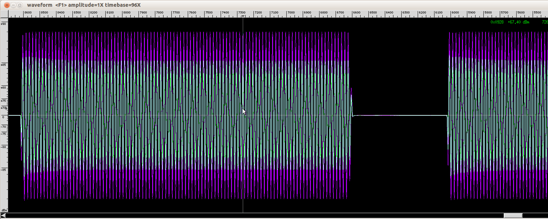The height and width of the screenshot is (219, 548).
Task: Click the -80 label on amplitude axis
Action: coord(3,147)
